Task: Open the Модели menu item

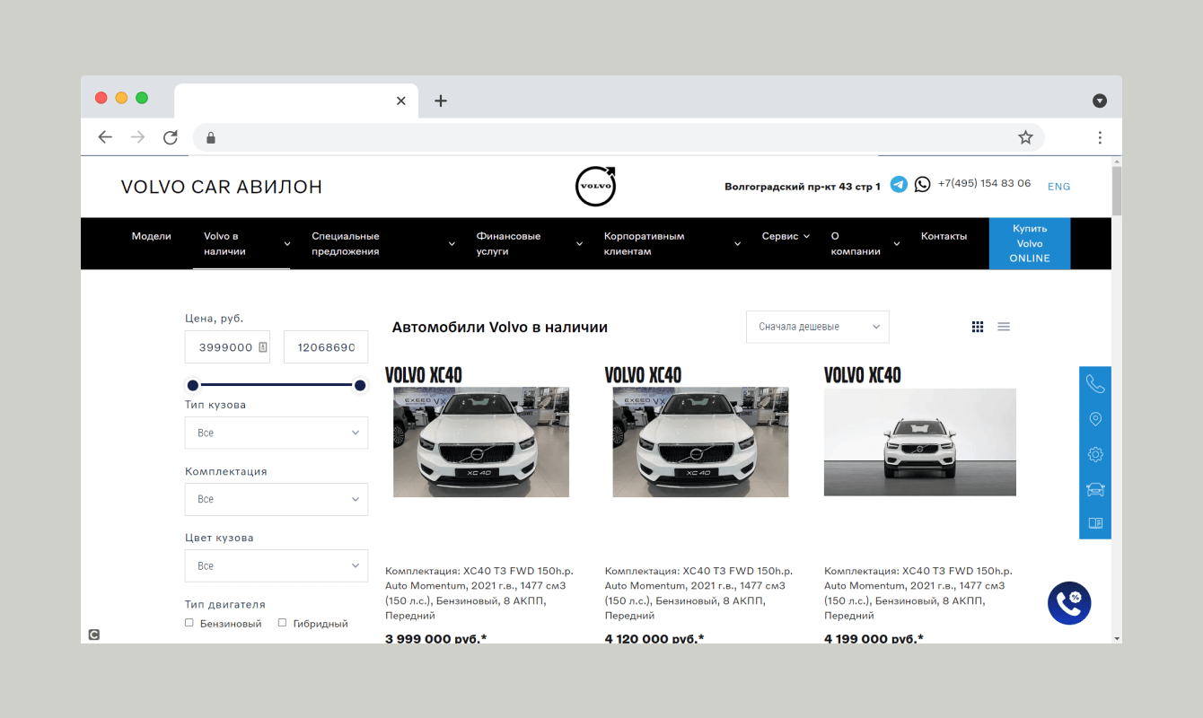Action: 152,236
